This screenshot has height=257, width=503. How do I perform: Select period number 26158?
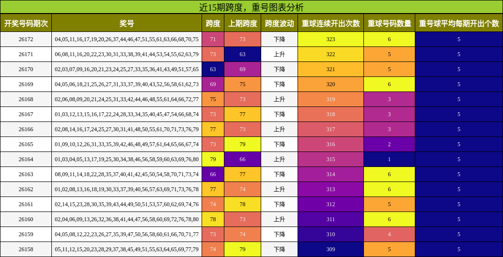[26, 249]
